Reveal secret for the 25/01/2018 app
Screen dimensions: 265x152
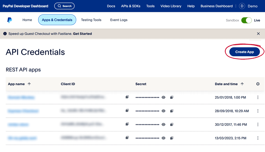(164, 98)
